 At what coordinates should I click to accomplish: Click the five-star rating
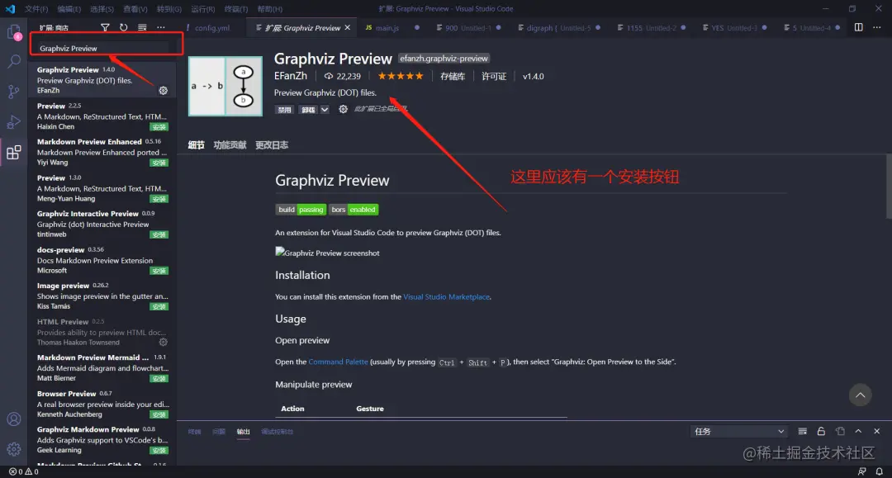coord(401,76)
